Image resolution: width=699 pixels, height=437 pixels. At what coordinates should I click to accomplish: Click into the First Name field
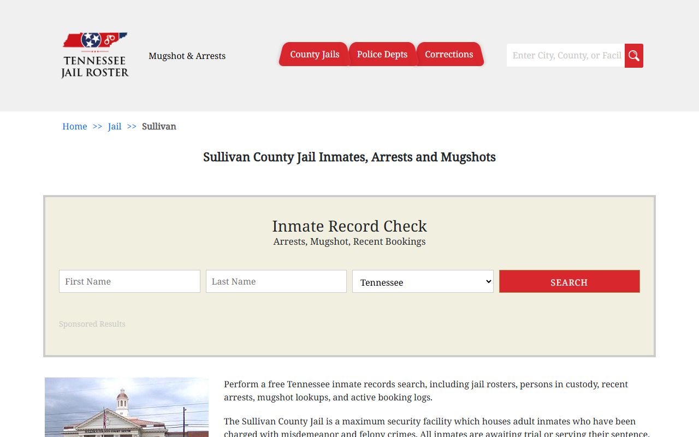tap(129, 281)
